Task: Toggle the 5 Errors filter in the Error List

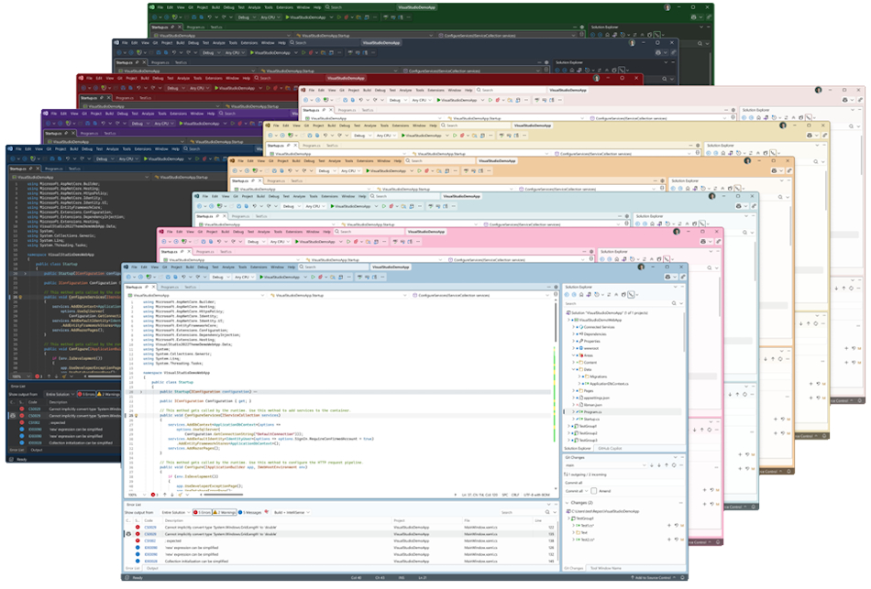Action: pos(203,510)
